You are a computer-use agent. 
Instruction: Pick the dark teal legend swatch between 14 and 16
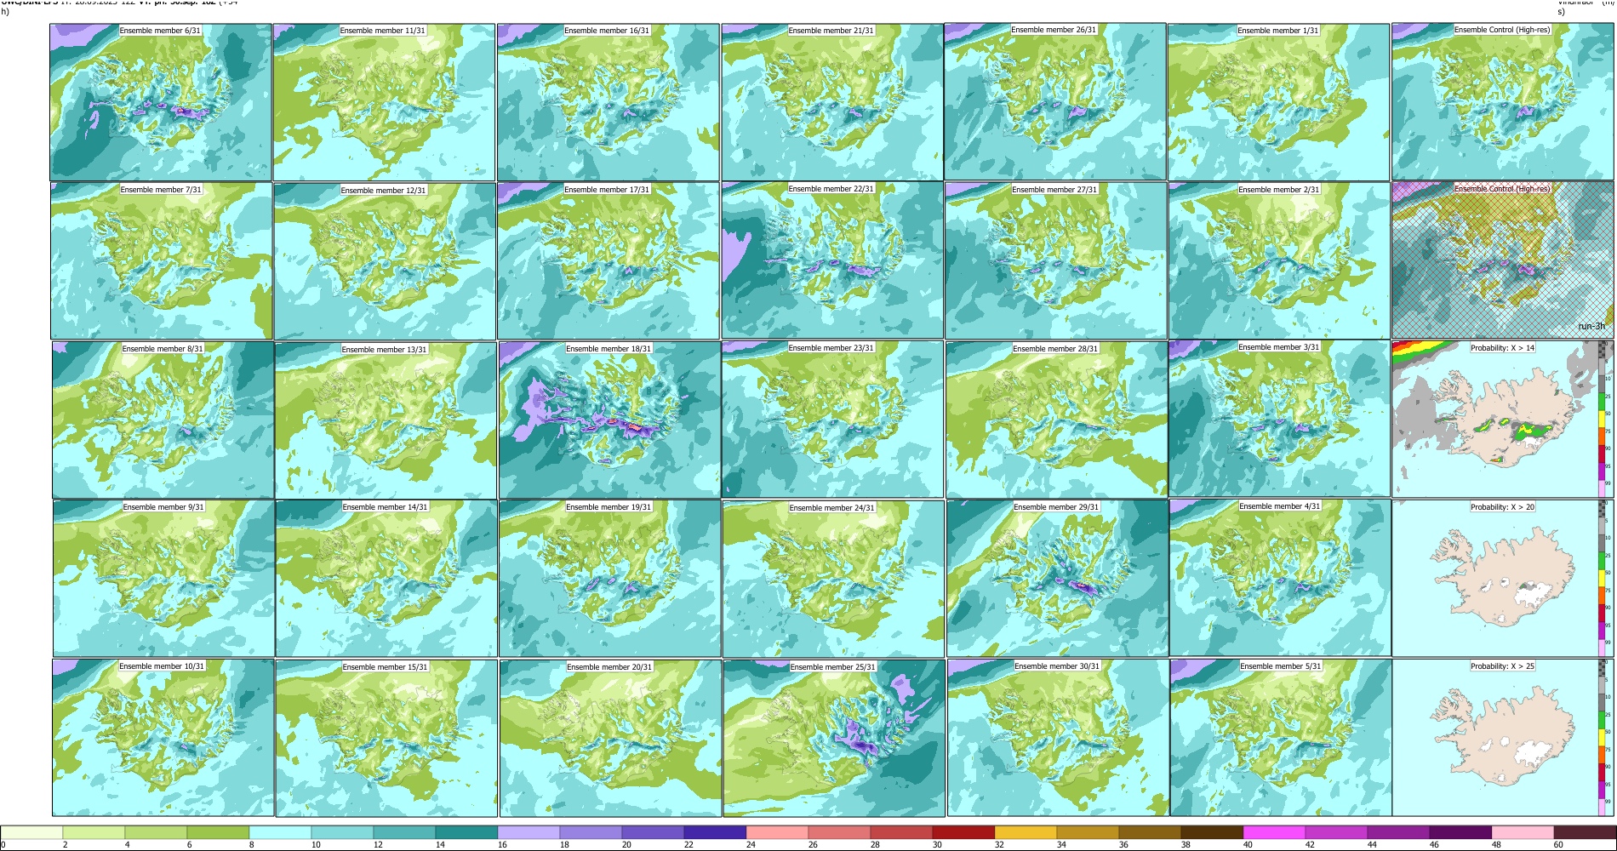[466, 833]
